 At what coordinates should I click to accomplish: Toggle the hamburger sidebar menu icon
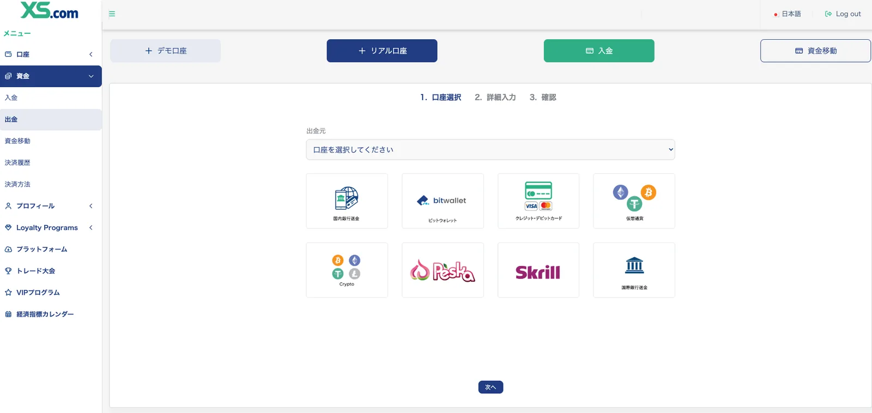[x=112, y=14]
